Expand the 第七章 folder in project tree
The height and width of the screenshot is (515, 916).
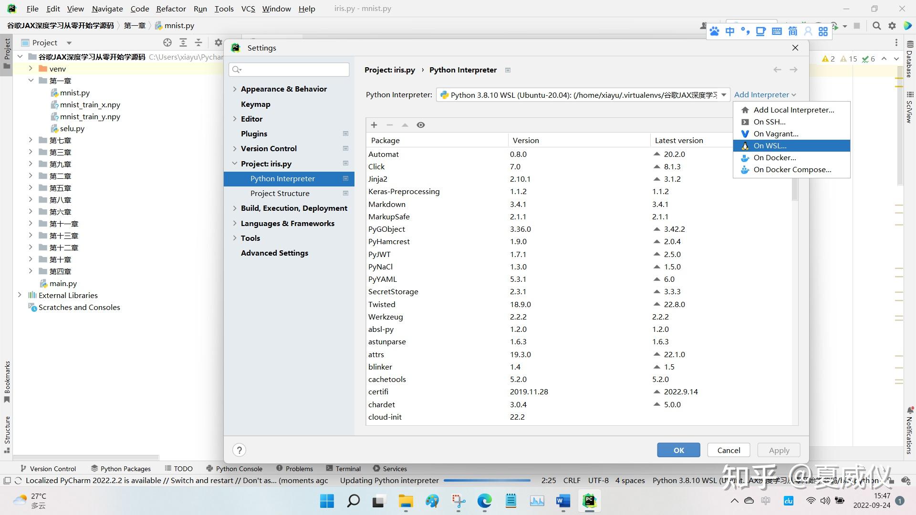point(31,140)
